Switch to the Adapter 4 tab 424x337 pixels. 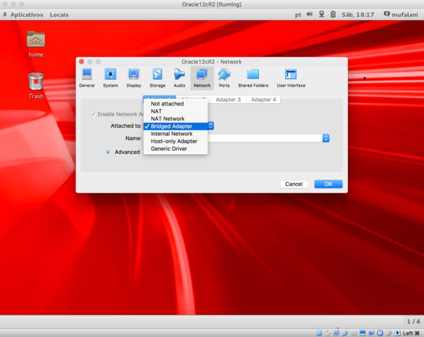263,100
